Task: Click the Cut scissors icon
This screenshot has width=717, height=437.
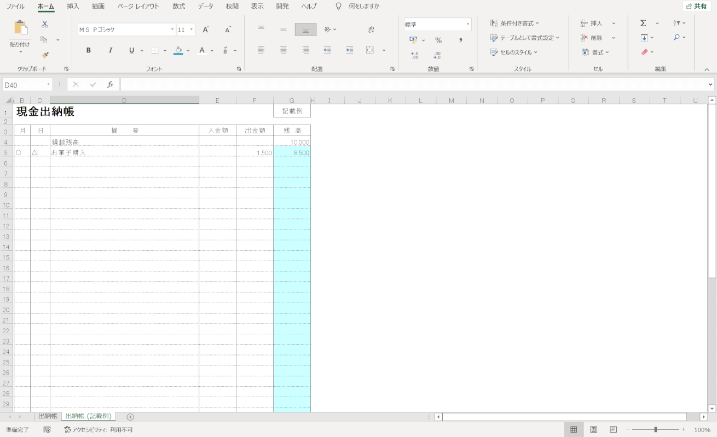Action: (x=45, y=25)
